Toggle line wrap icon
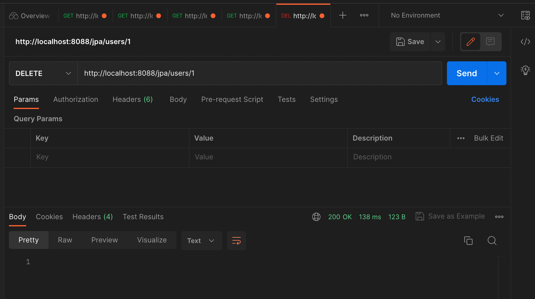Image resolution: width=535 pixels, height=299 pixels. tap(237, 241)
